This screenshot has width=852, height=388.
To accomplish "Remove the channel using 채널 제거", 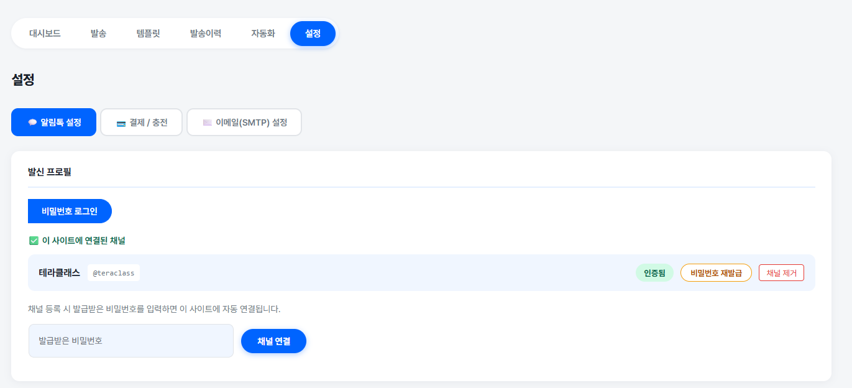I will 781,272.
